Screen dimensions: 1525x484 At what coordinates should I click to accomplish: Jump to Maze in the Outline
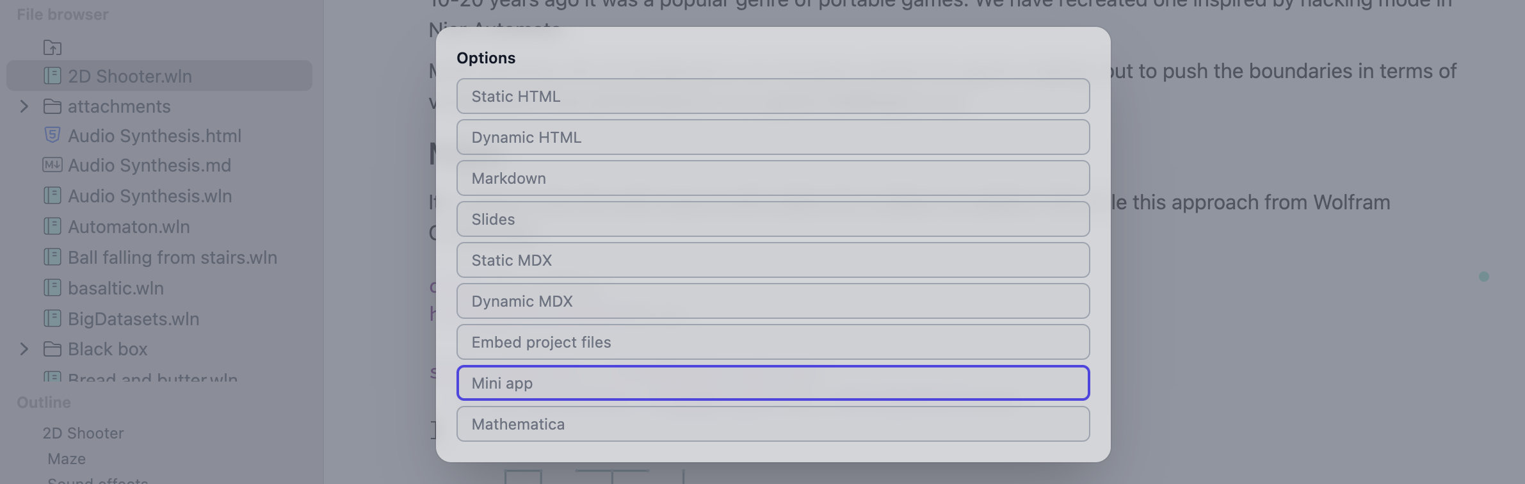point(67,459)
